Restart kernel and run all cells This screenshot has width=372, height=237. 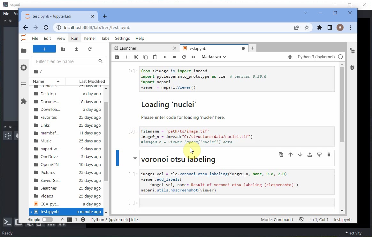click(194, 57)
